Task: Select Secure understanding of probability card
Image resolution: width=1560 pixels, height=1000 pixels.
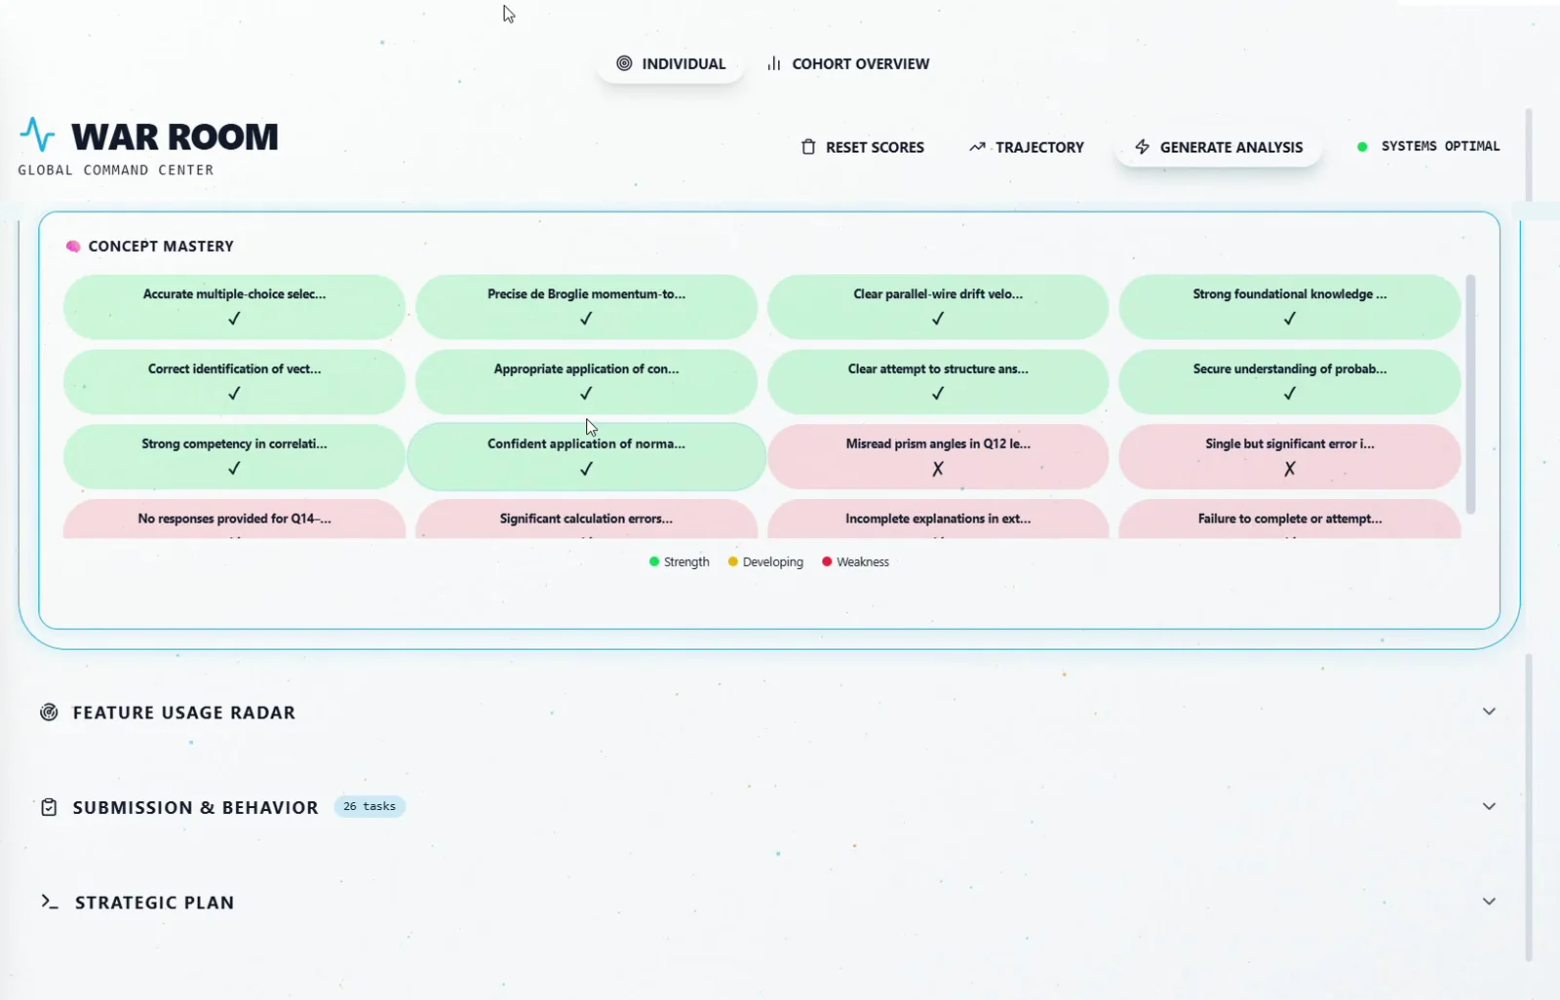Action: [x=1290, y=382]
